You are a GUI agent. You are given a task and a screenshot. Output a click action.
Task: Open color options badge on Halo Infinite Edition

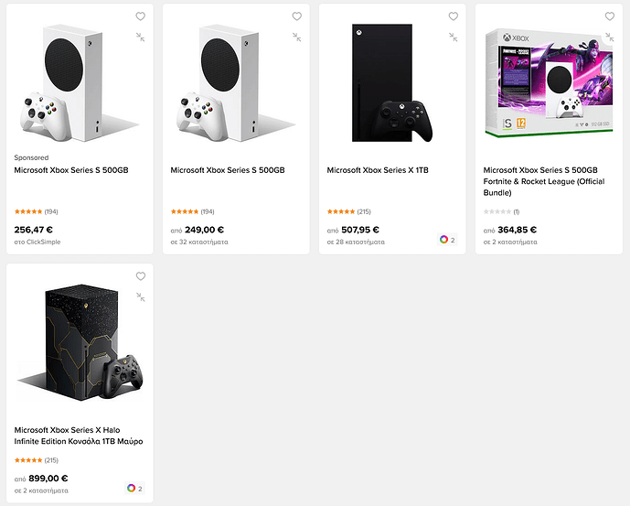tap(134, 489)
